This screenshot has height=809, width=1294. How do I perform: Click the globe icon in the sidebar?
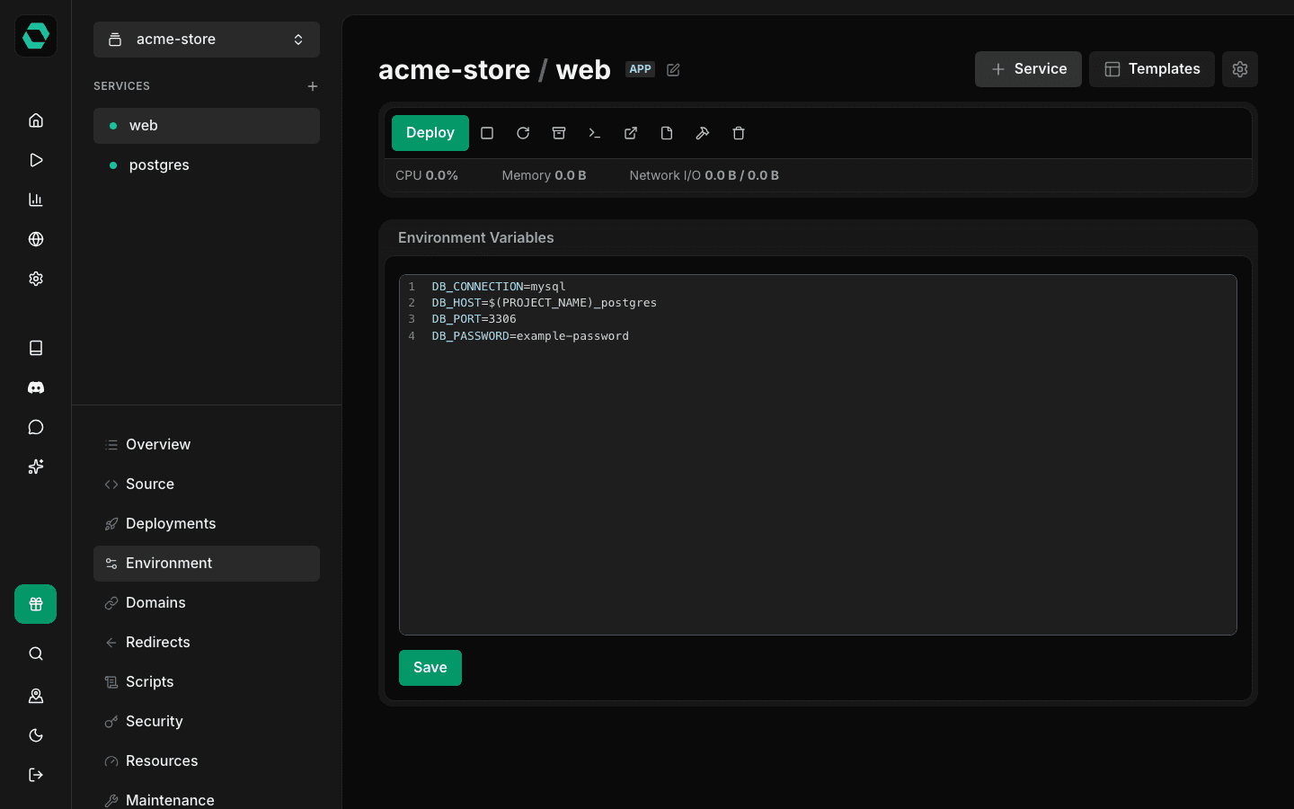coord(36,239)
